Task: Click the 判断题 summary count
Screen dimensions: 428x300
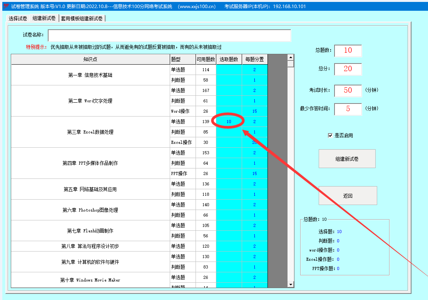Action: tap(338, 241)
